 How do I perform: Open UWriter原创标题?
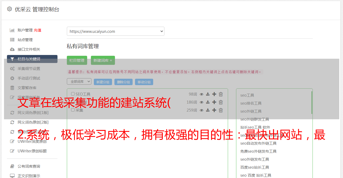click(32, 151)
